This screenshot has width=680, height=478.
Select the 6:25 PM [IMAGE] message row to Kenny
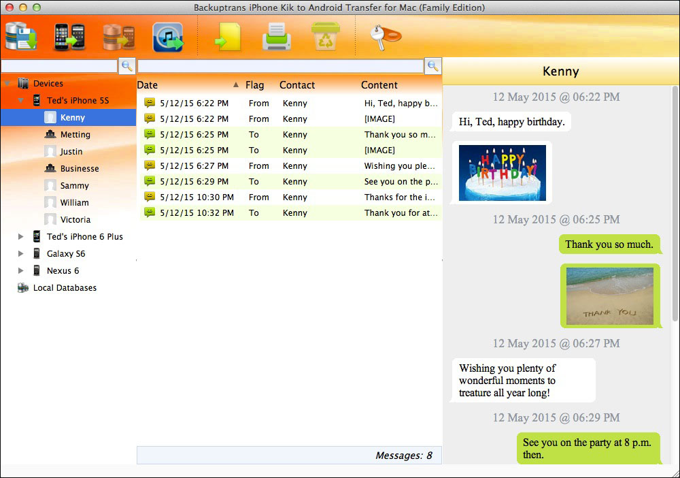(x=290, y=150)
